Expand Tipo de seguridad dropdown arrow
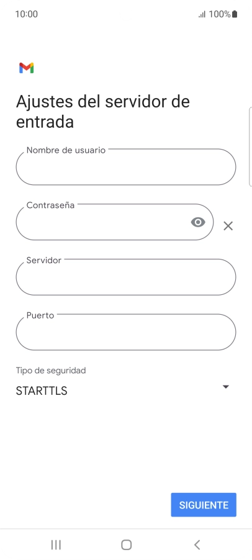This screenshot has width=252, height=560. pyautogui.click(x=225, y=387)
